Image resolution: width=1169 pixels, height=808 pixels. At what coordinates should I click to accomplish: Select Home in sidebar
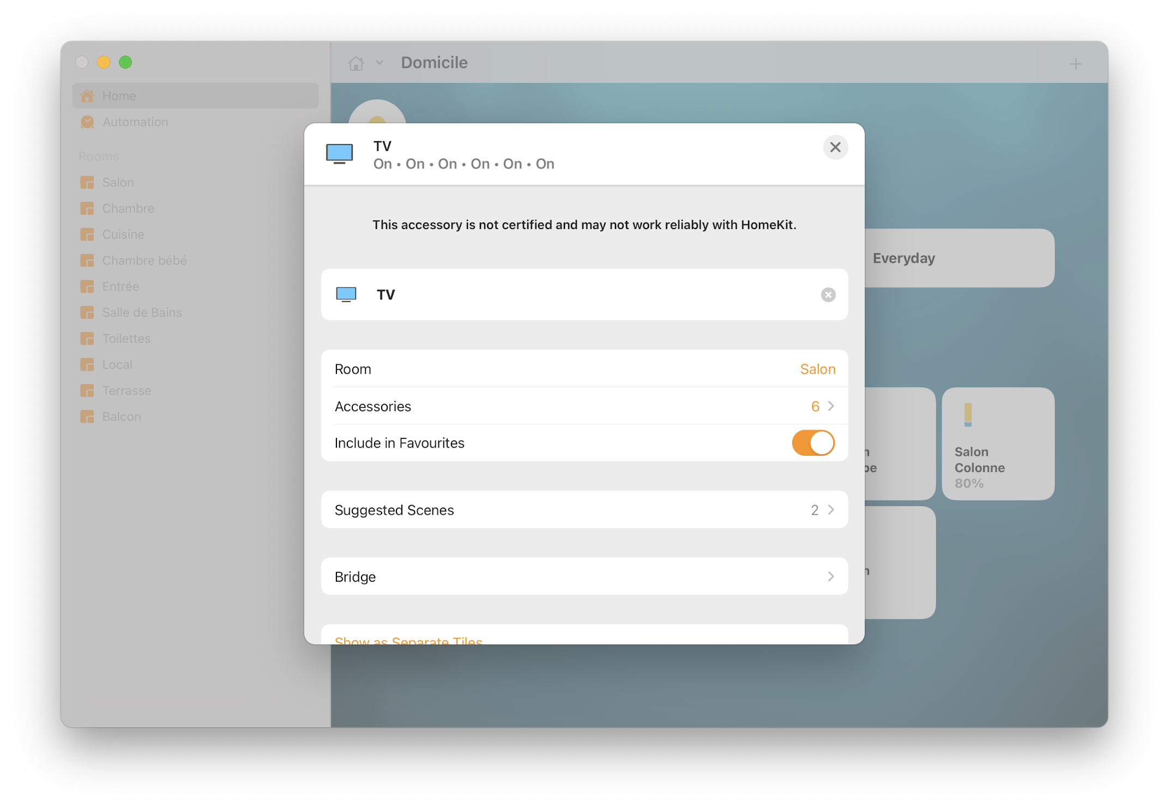tap(119, 96)
